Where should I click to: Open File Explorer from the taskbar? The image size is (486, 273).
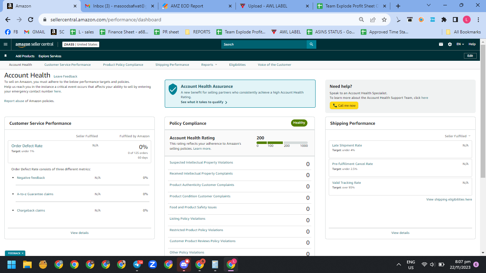tap(27, 264)
